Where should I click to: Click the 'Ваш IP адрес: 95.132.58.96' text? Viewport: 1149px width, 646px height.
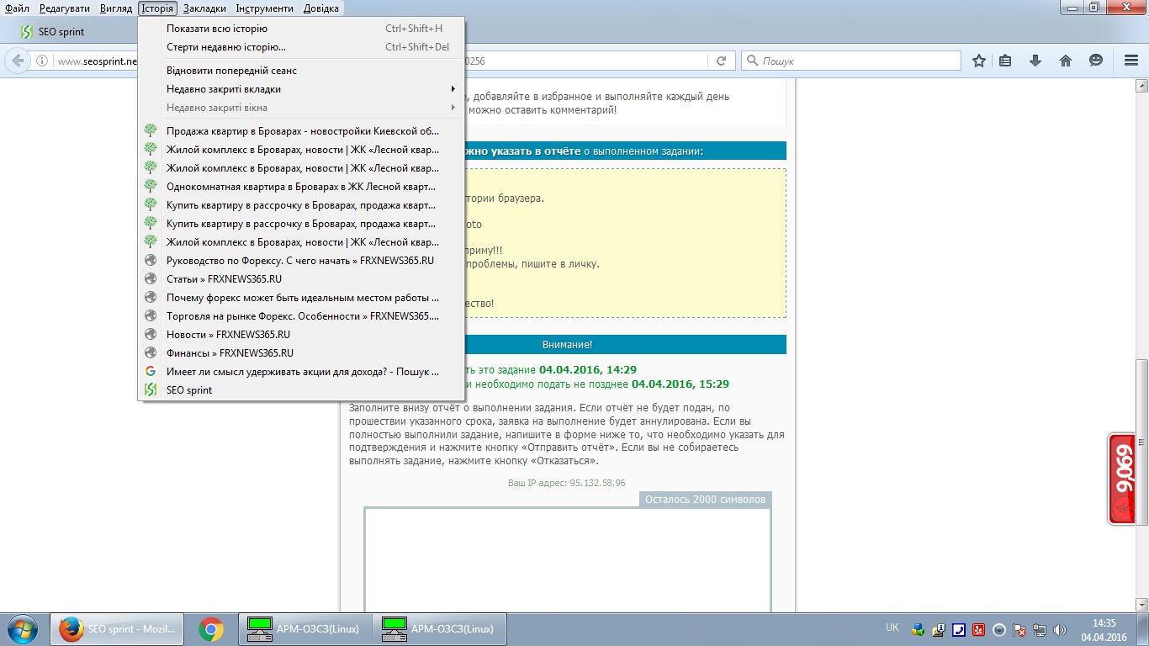tap(567, 483)
